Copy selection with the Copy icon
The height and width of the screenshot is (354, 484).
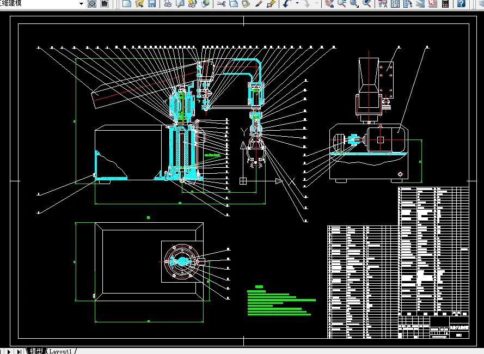pos(234,4)
